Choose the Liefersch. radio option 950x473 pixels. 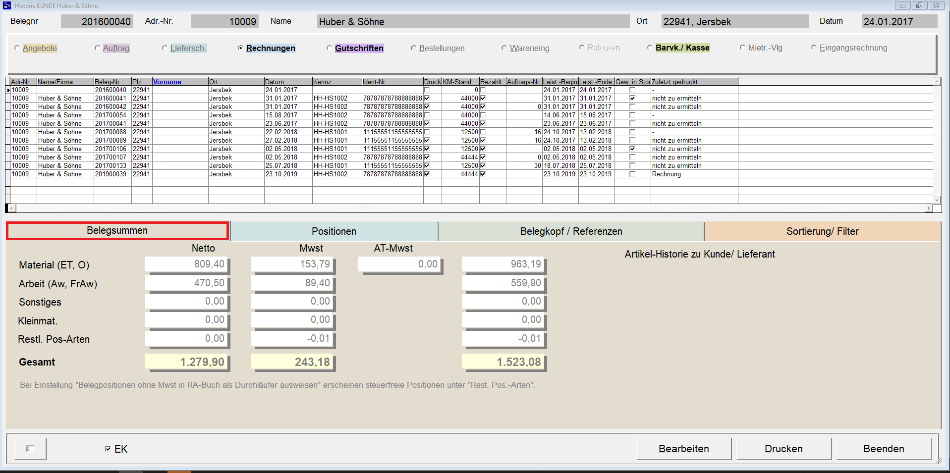(x=165, y=48)
